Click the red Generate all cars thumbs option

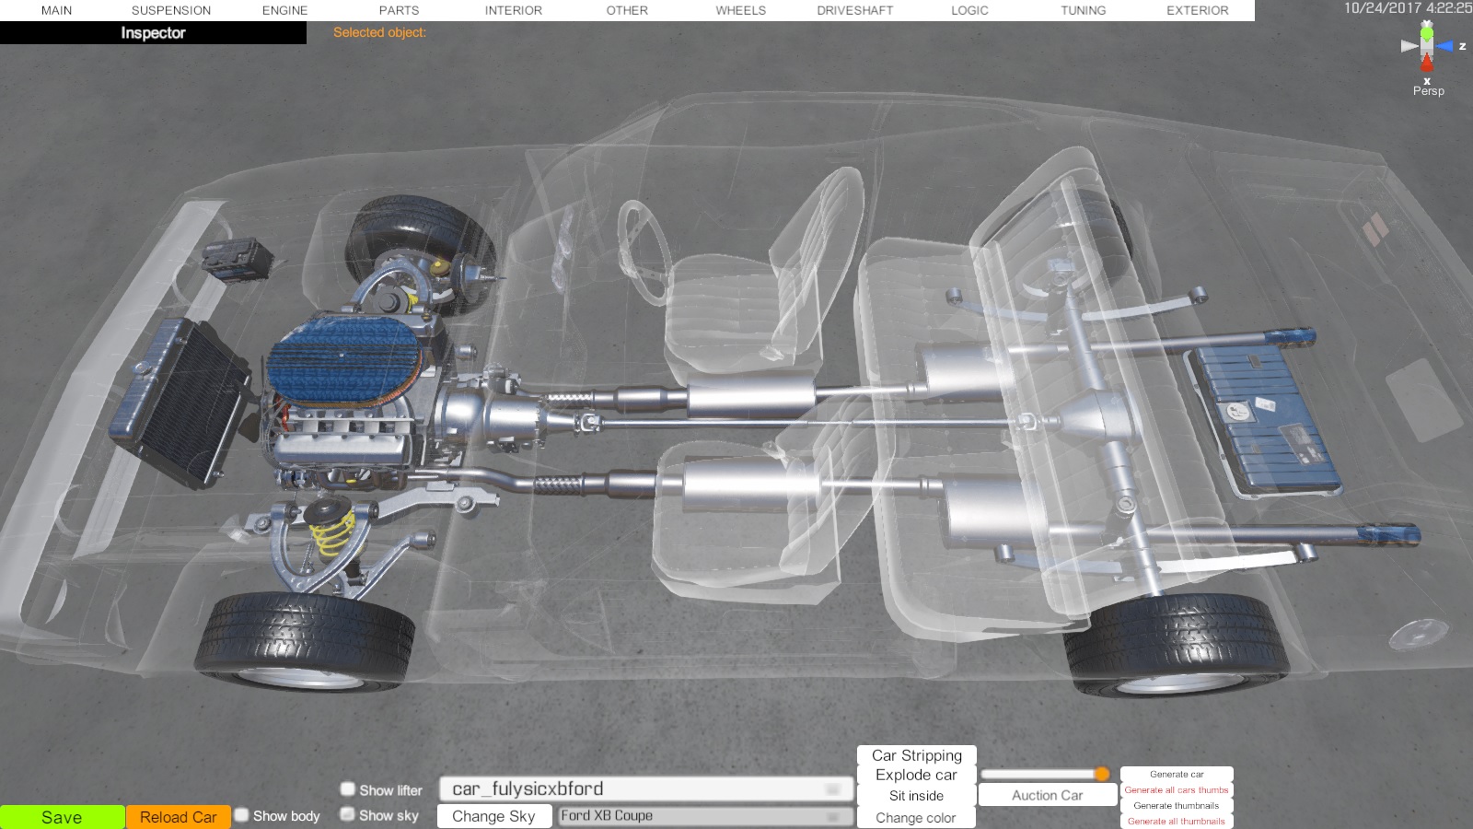(1177, 790)
